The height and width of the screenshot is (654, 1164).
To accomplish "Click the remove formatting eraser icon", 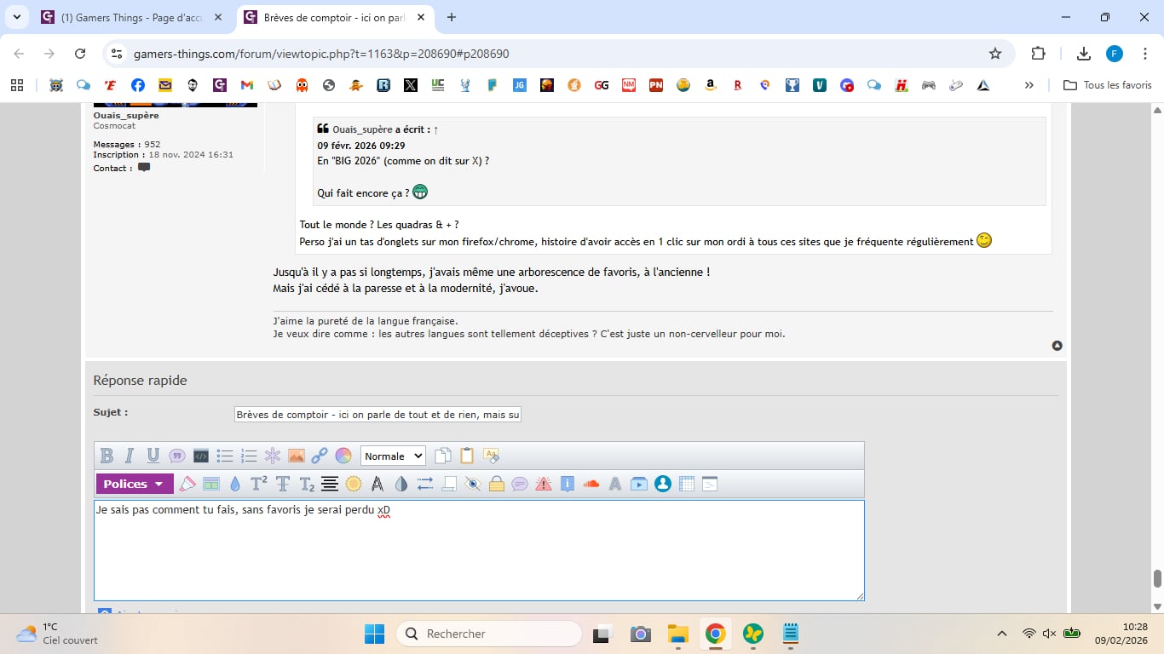I will click(x=491, y=456).
